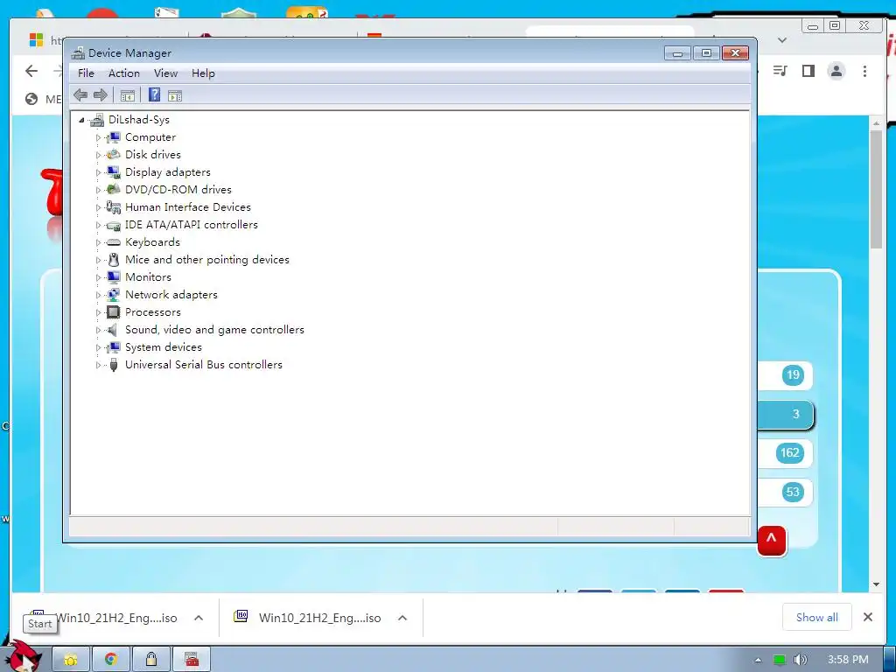Open Chrome from the Windows taskbar
The height and width of the screenshot is (672, 896).
pos(111,660)
